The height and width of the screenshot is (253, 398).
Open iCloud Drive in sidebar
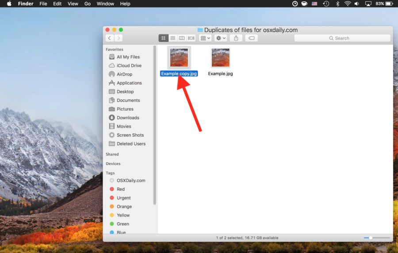pyautogui.click(x=129, y=66)
